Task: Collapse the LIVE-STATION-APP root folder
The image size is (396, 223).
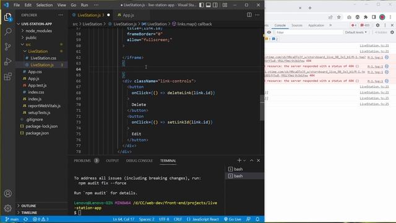Action: (37, 24)
